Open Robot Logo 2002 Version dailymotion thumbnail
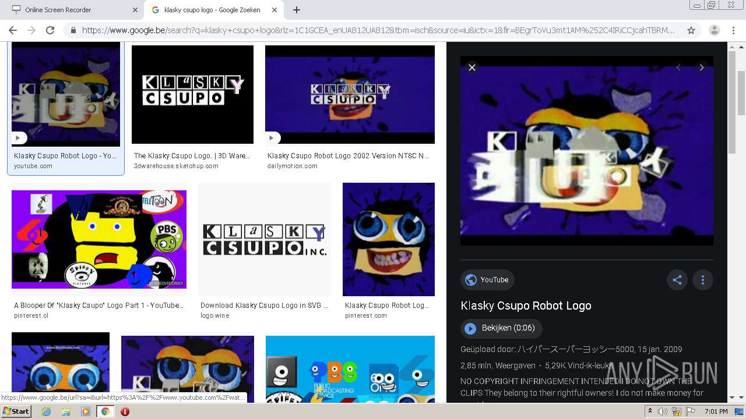746x419 pixels. (350, 94)
